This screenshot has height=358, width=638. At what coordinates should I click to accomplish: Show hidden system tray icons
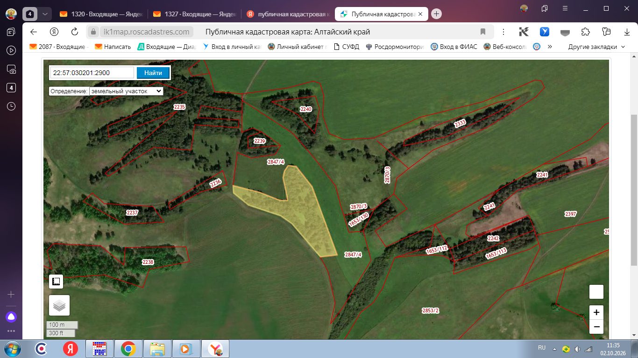point(555,348)
